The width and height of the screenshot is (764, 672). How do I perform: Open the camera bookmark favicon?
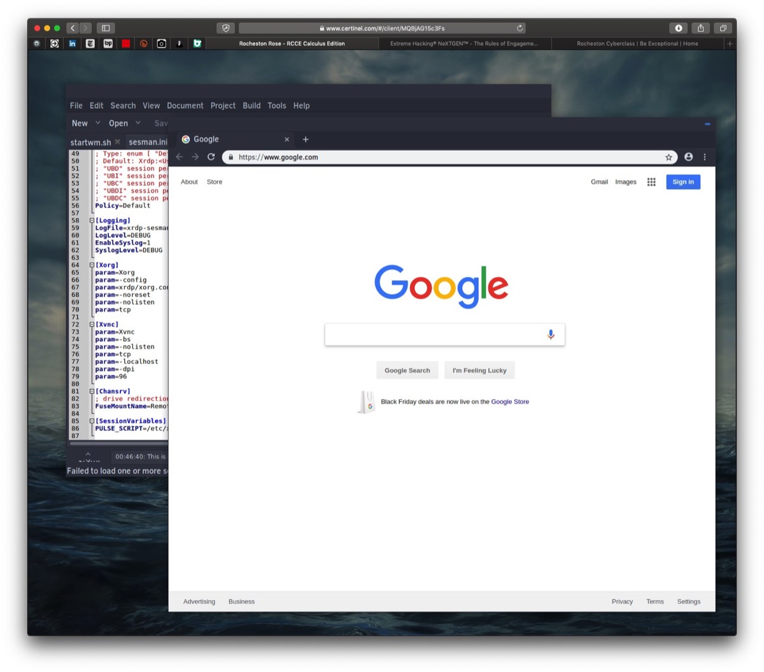click(162, 44)
